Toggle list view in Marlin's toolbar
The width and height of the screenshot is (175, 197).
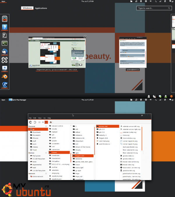click(x=43, y=122)
